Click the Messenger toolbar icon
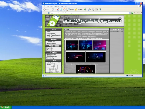The height and width of the screenshot is (109, 145). click(100, 9)
